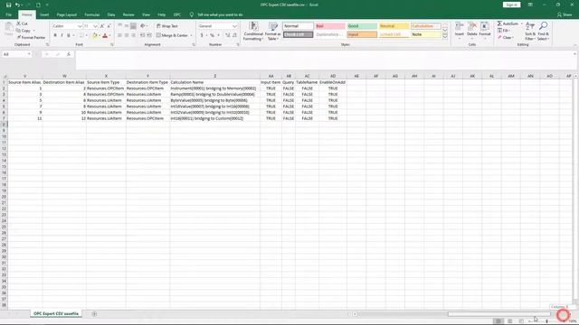Click the Merge & Center button
Screen dimensions: 579x325
tap(172, 35)
